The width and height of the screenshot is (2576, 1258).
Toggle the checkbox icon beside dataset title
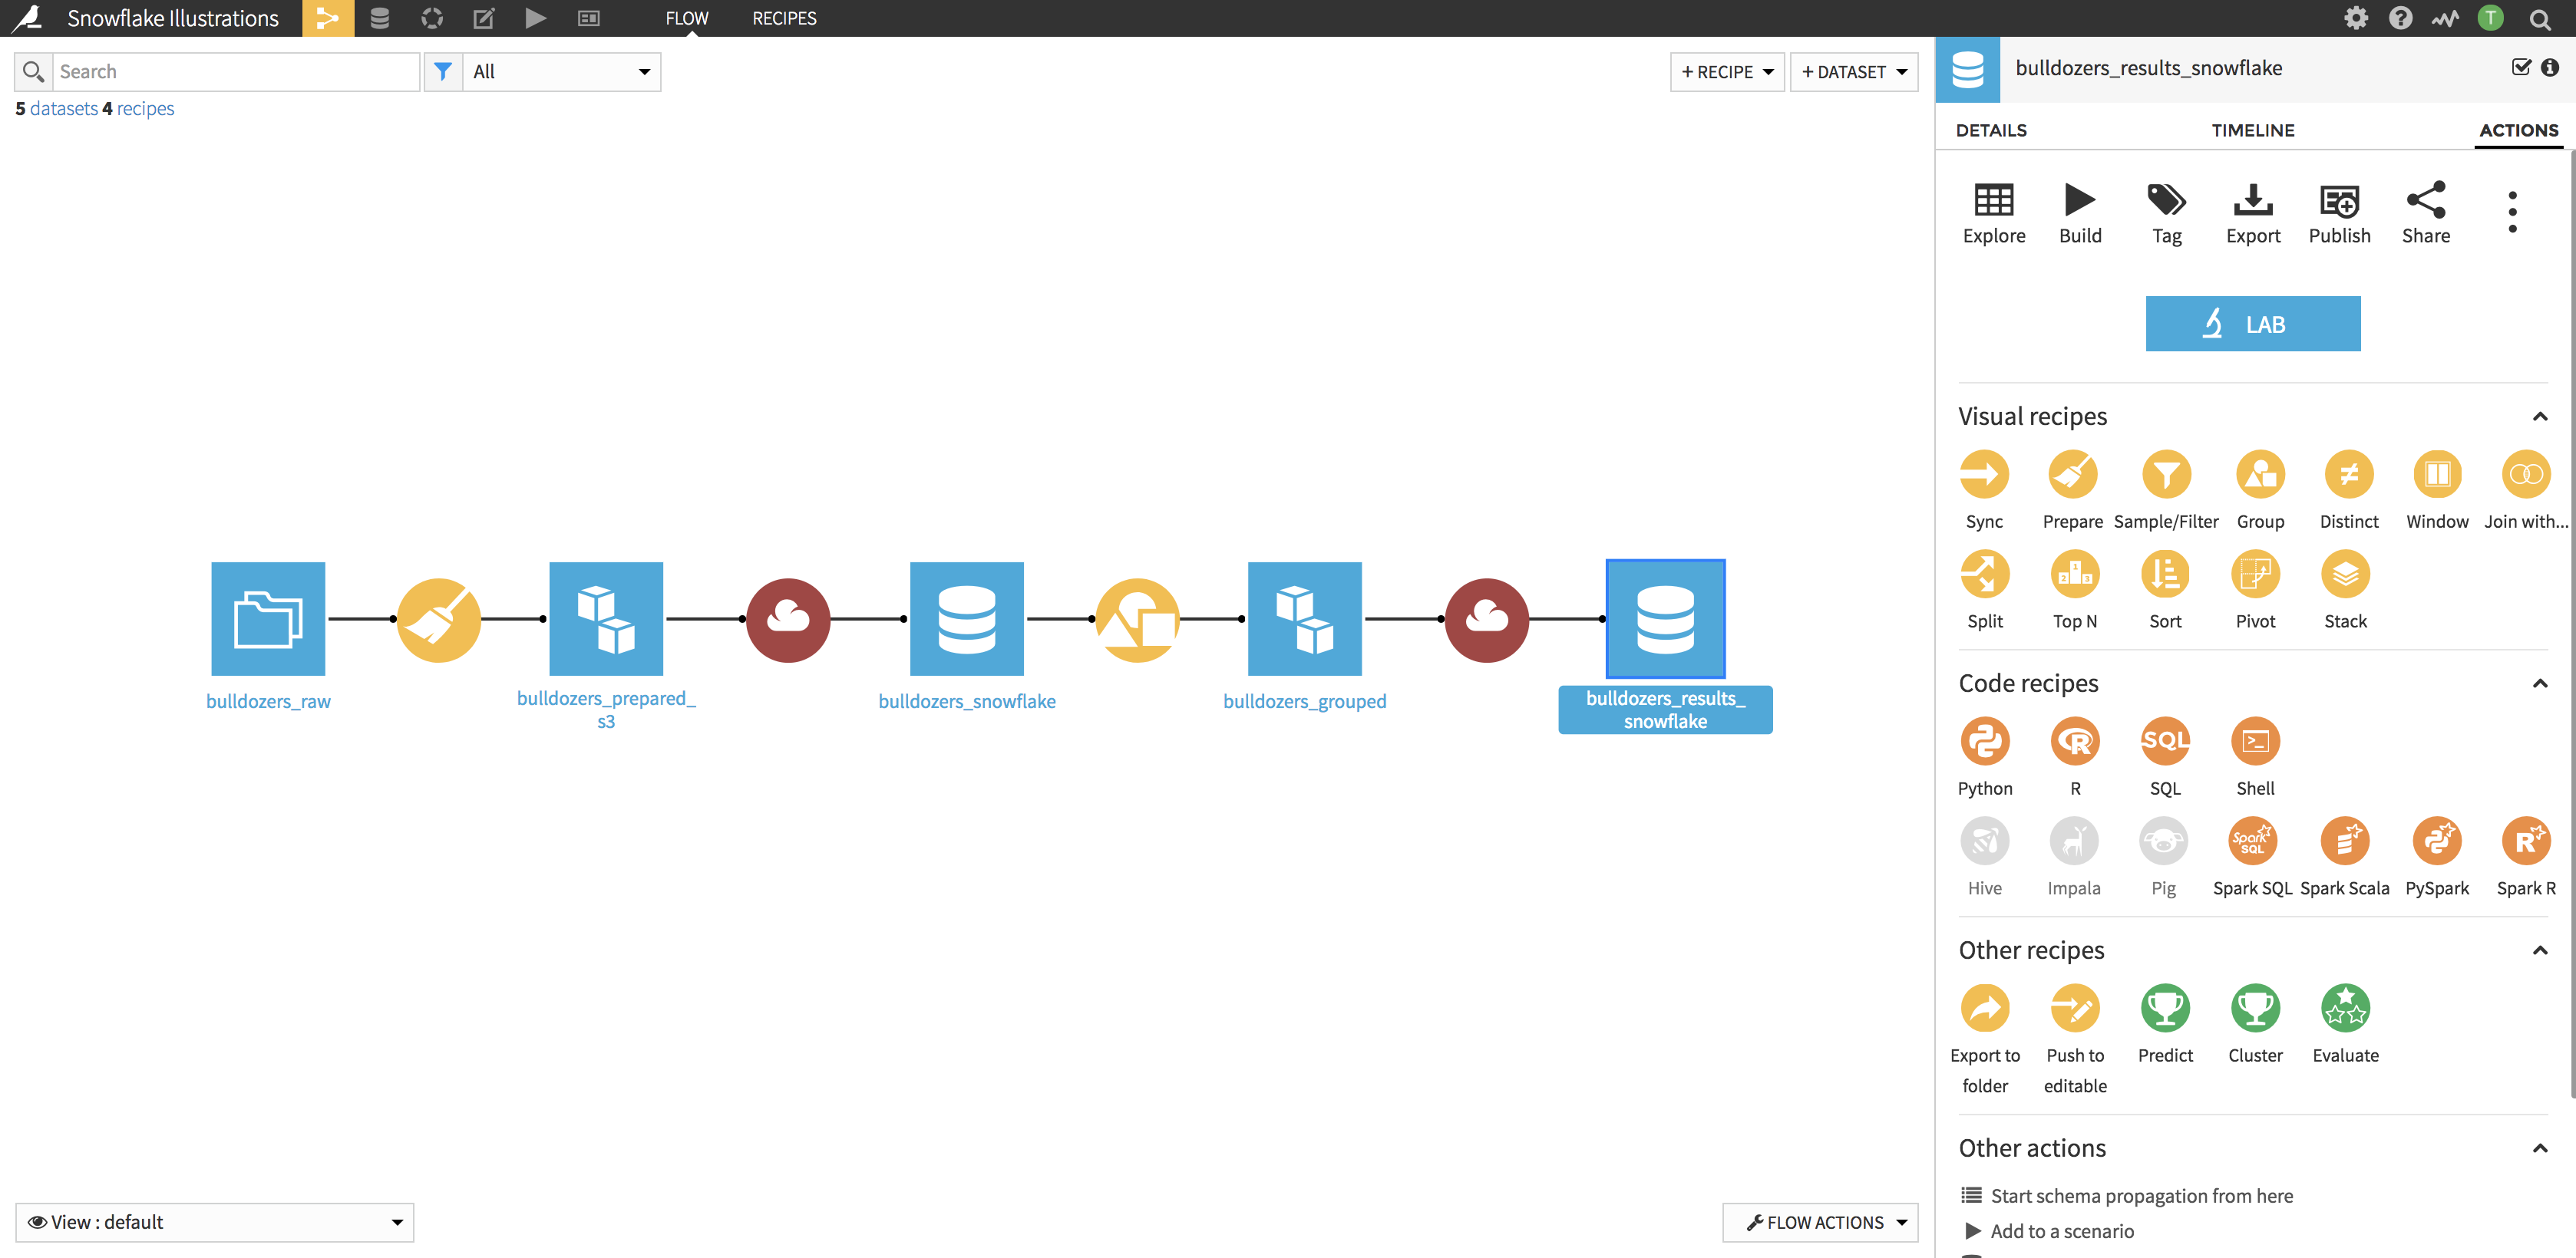(x=2520, y=67)
